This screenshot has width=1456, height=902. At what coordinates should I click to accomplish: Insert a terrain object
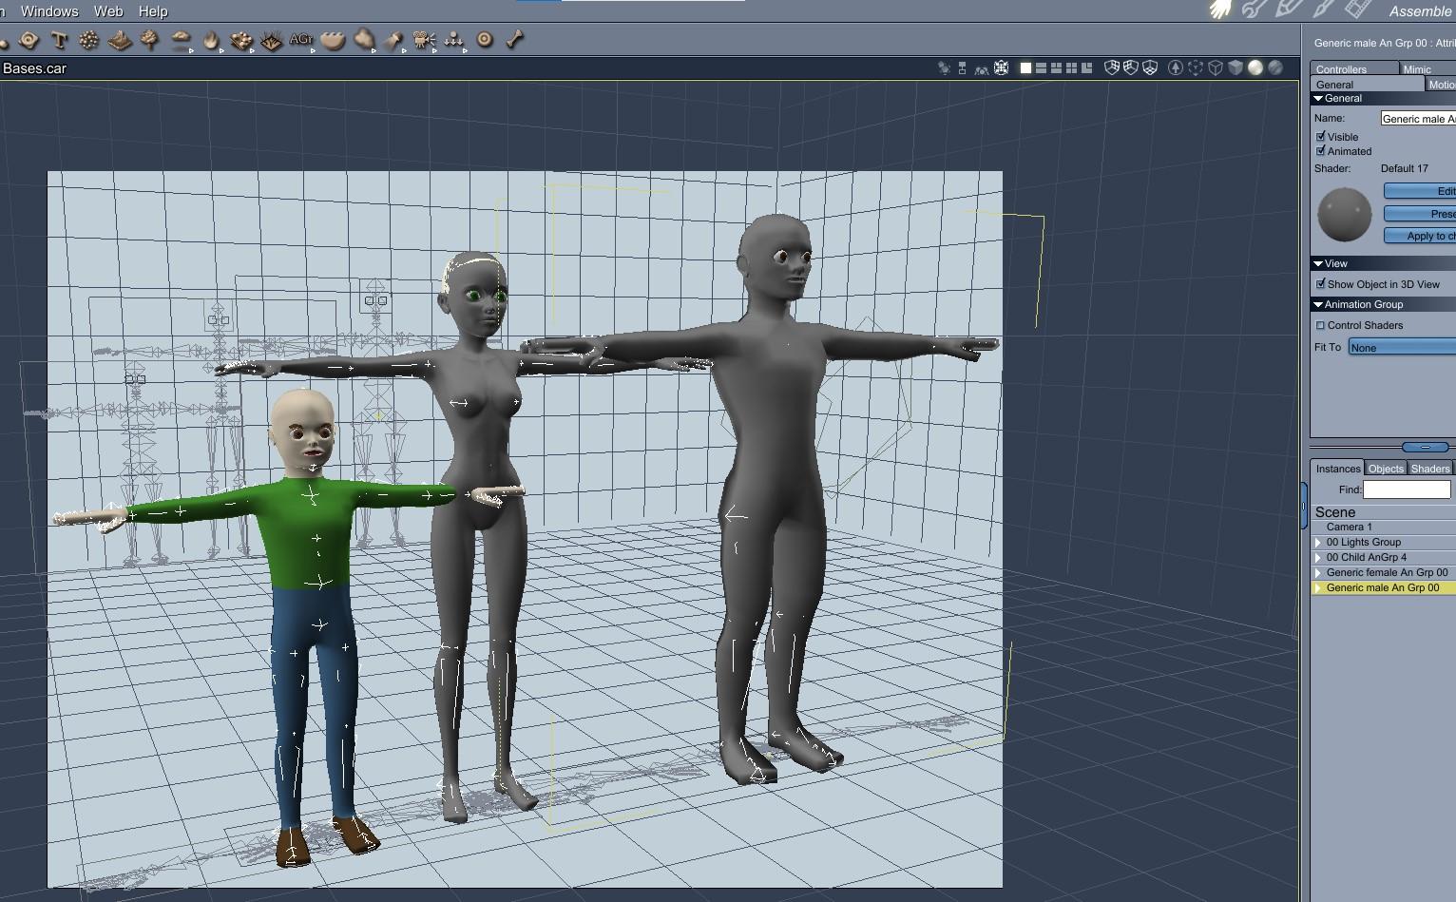coord(120,40)
